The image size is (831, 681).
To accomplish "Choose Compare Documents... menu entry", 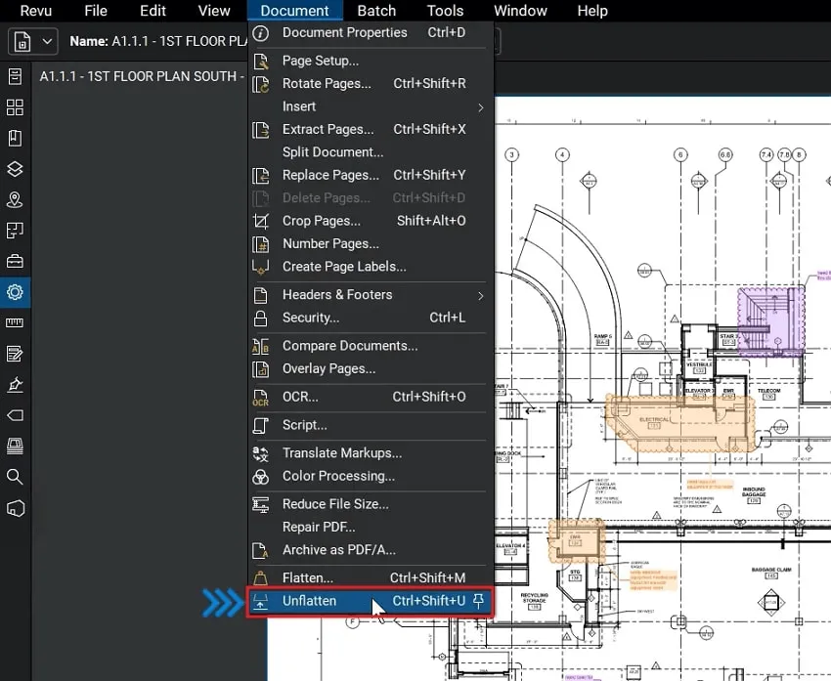I will (349, 346).
